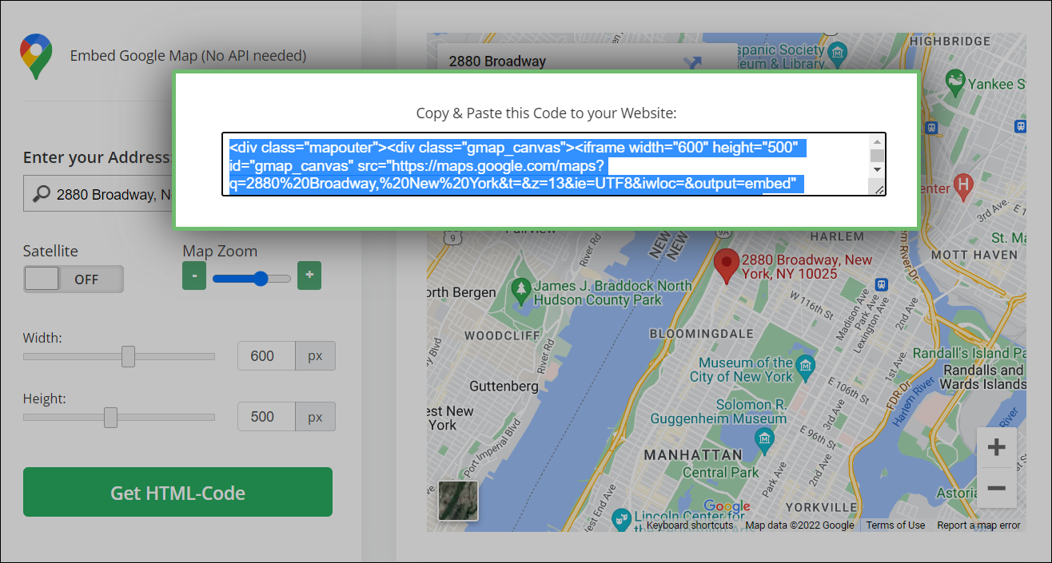Increase map zoom with plus button

309,277
